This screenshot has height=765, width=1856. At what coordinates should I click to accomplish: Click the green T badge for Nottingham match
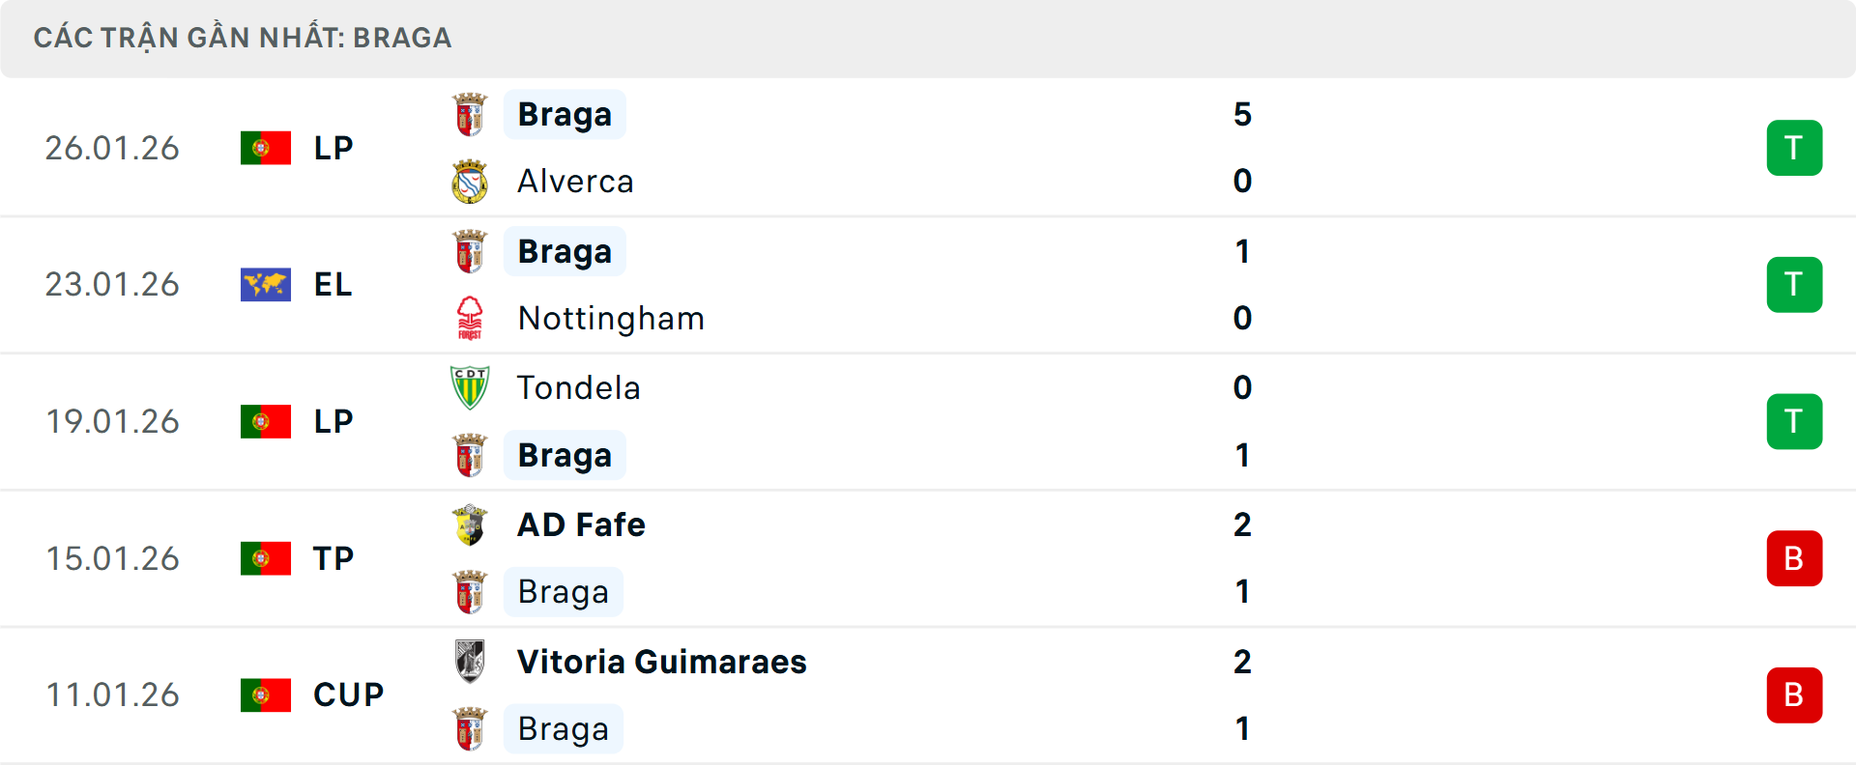(1794, 285)
